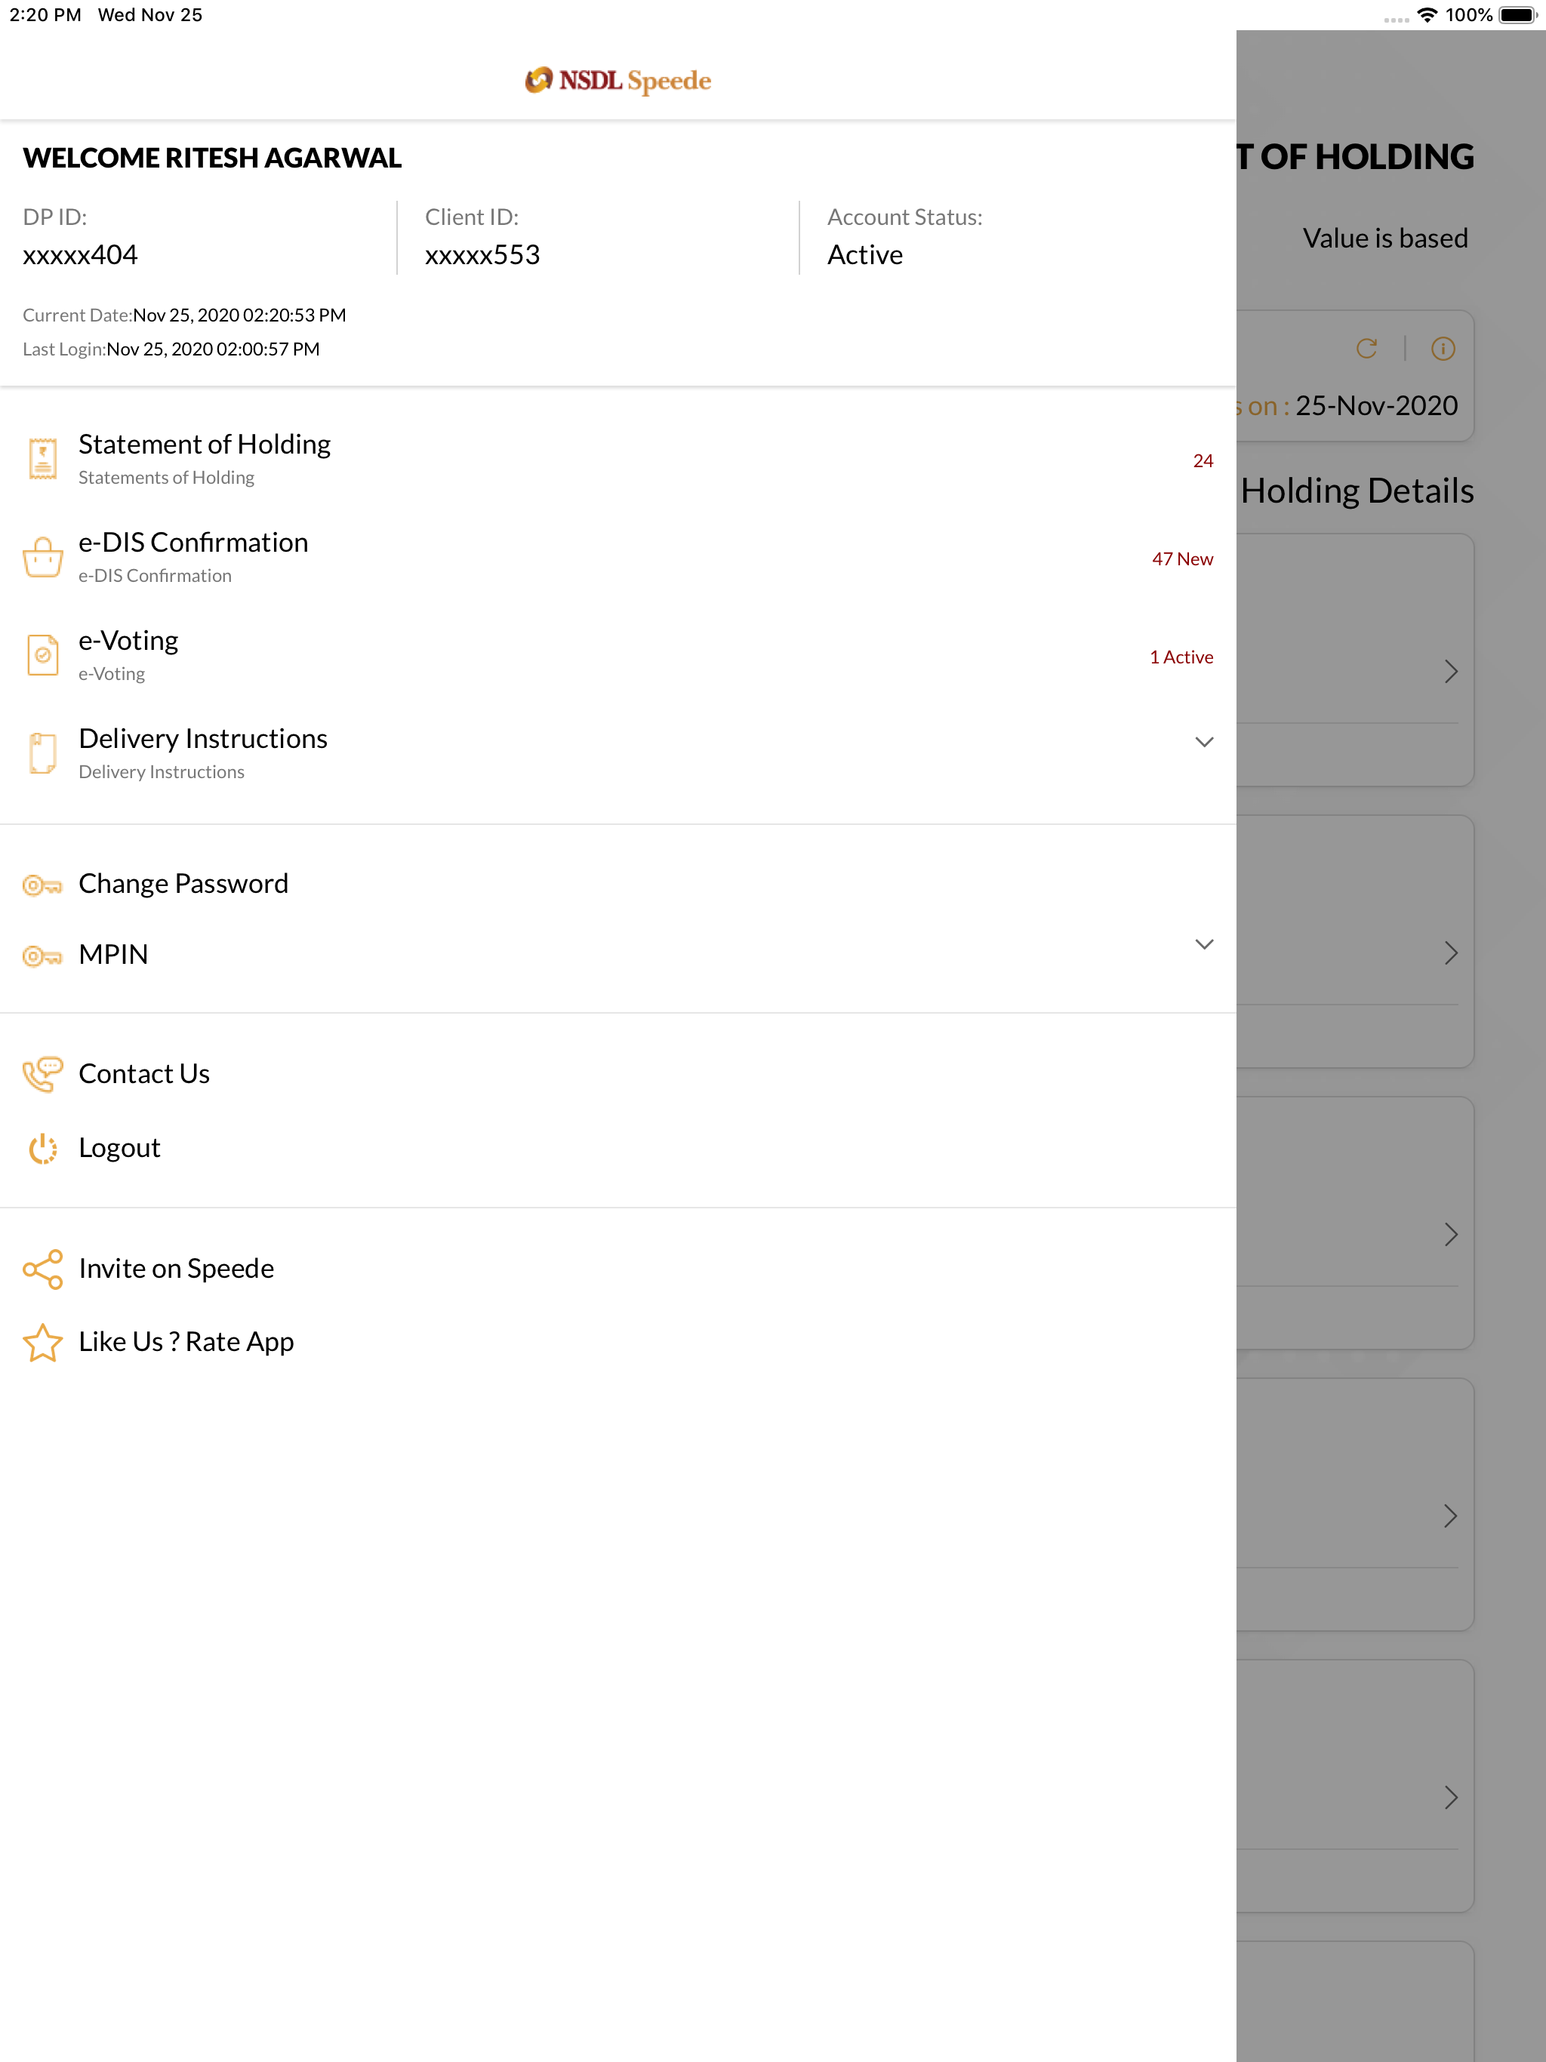Click the e-Voting document icon
The image size is (1546, 2062).
pyautogui.click(x=43, y=655)
